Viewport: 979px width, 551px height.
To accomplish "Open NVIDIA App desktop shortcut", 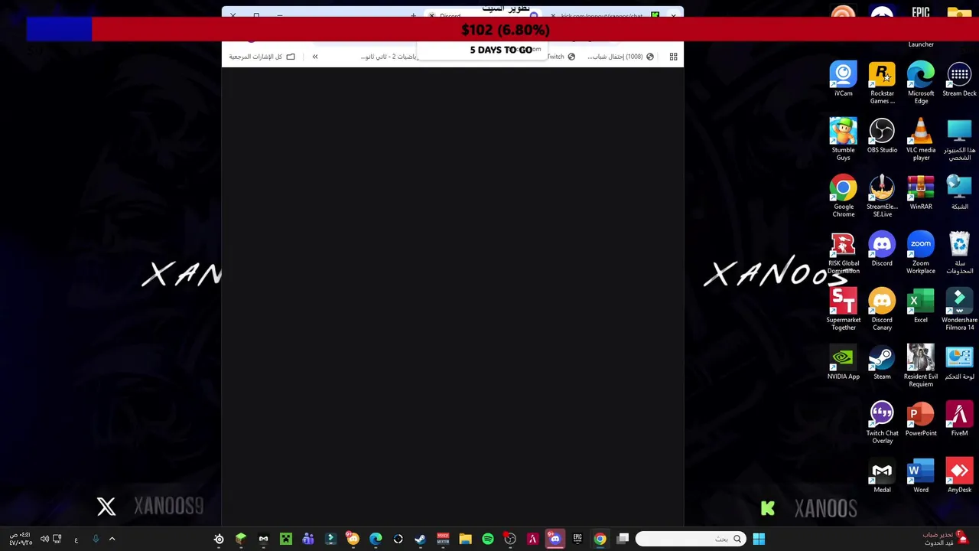I will (843, 362).
